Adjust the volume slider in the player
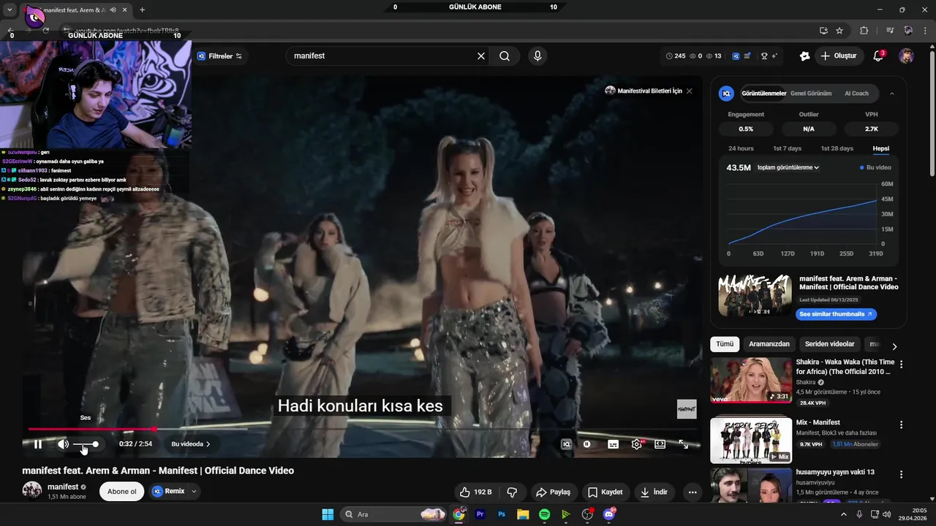The width and height of the screenshot is (936, 526). click(85, 444)
